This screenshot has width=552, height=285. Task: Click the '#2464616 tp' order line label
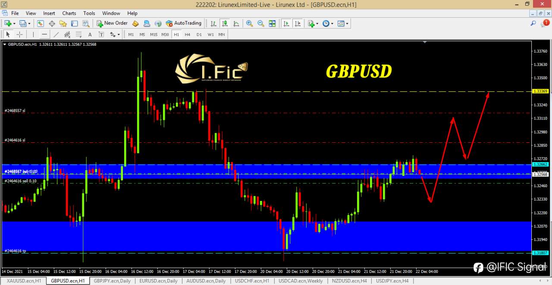pyautogui.click(x=15, y=251)
